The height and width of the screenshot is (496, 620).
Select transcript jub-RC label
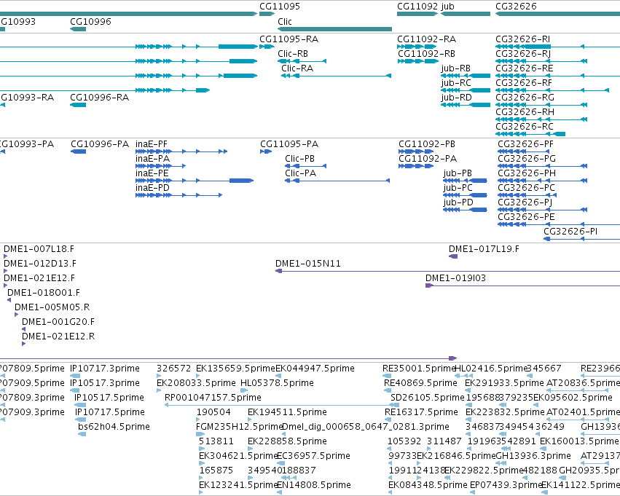pos(456,83)
